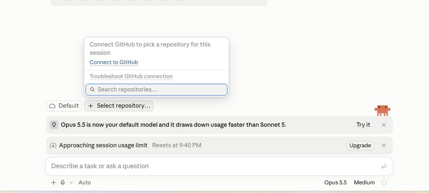Screen dimensions: 429x193
Task: Click the orange pixel crab mascot
Action: 382,111
